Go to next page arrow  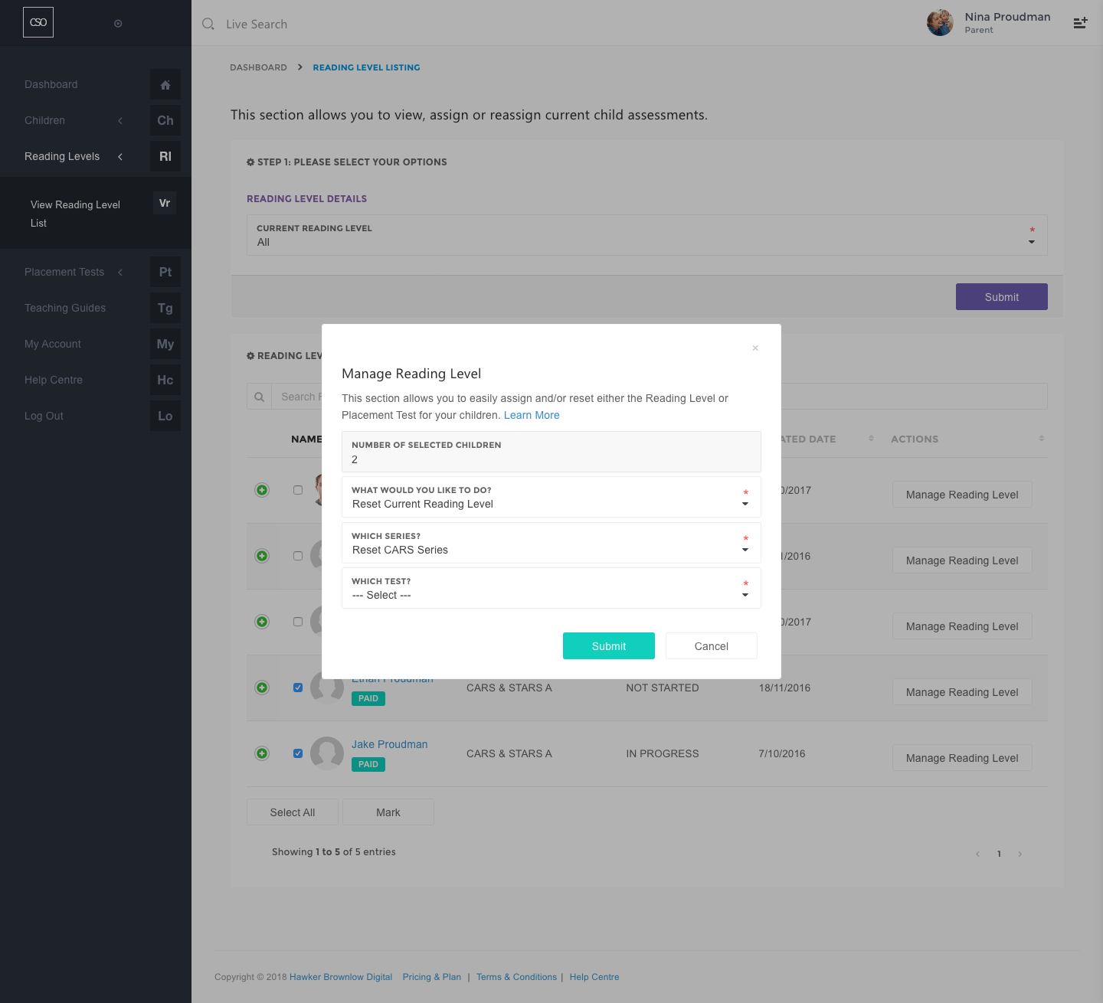pyautogui.click(x=1020, y=854)
